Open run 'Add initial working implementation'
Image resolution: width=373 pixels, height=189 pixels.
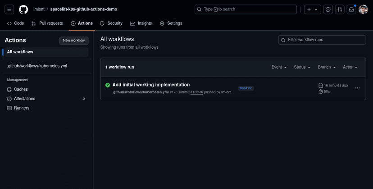click(x=151, y=85)
